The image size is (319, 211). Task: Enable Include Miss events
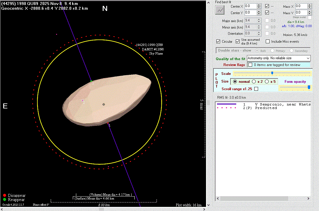(x=268, y=42)
